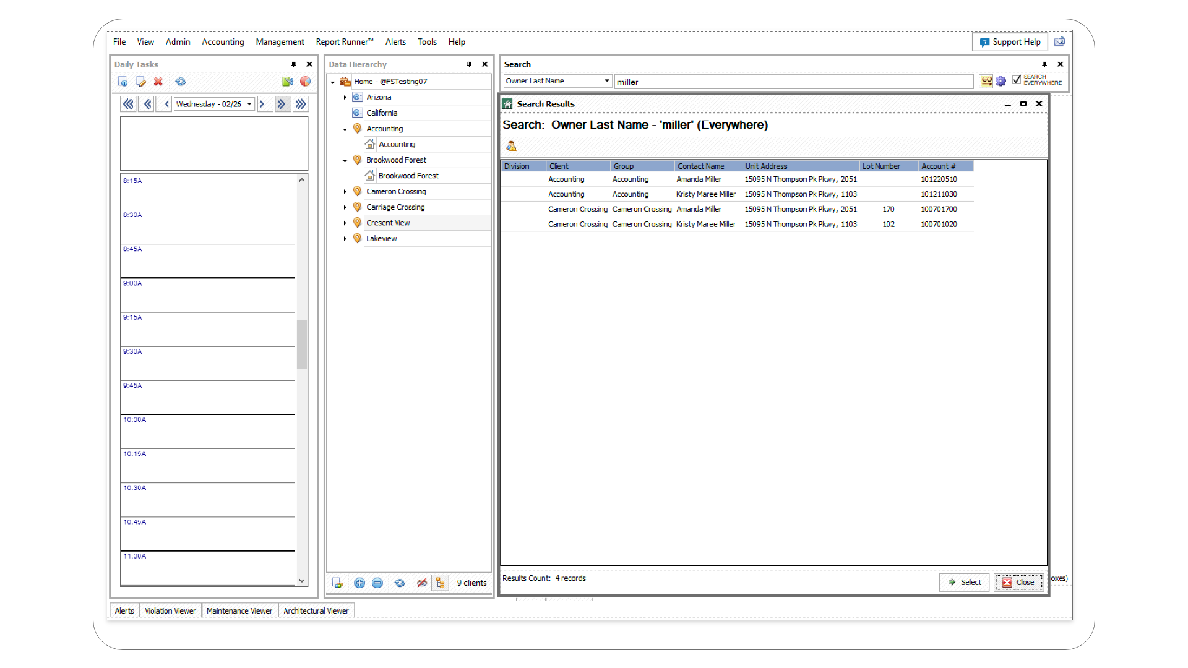Click the GO search button icon
The height and width of the screenshot is (668, 1188).
pos(986,81)
